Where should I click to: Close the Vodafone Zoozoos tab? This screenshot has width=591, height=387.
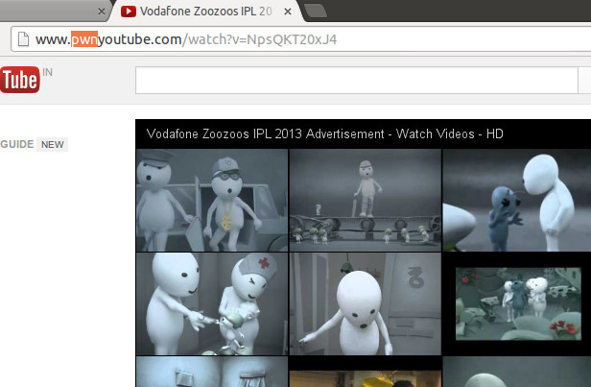tap(288, 12)
